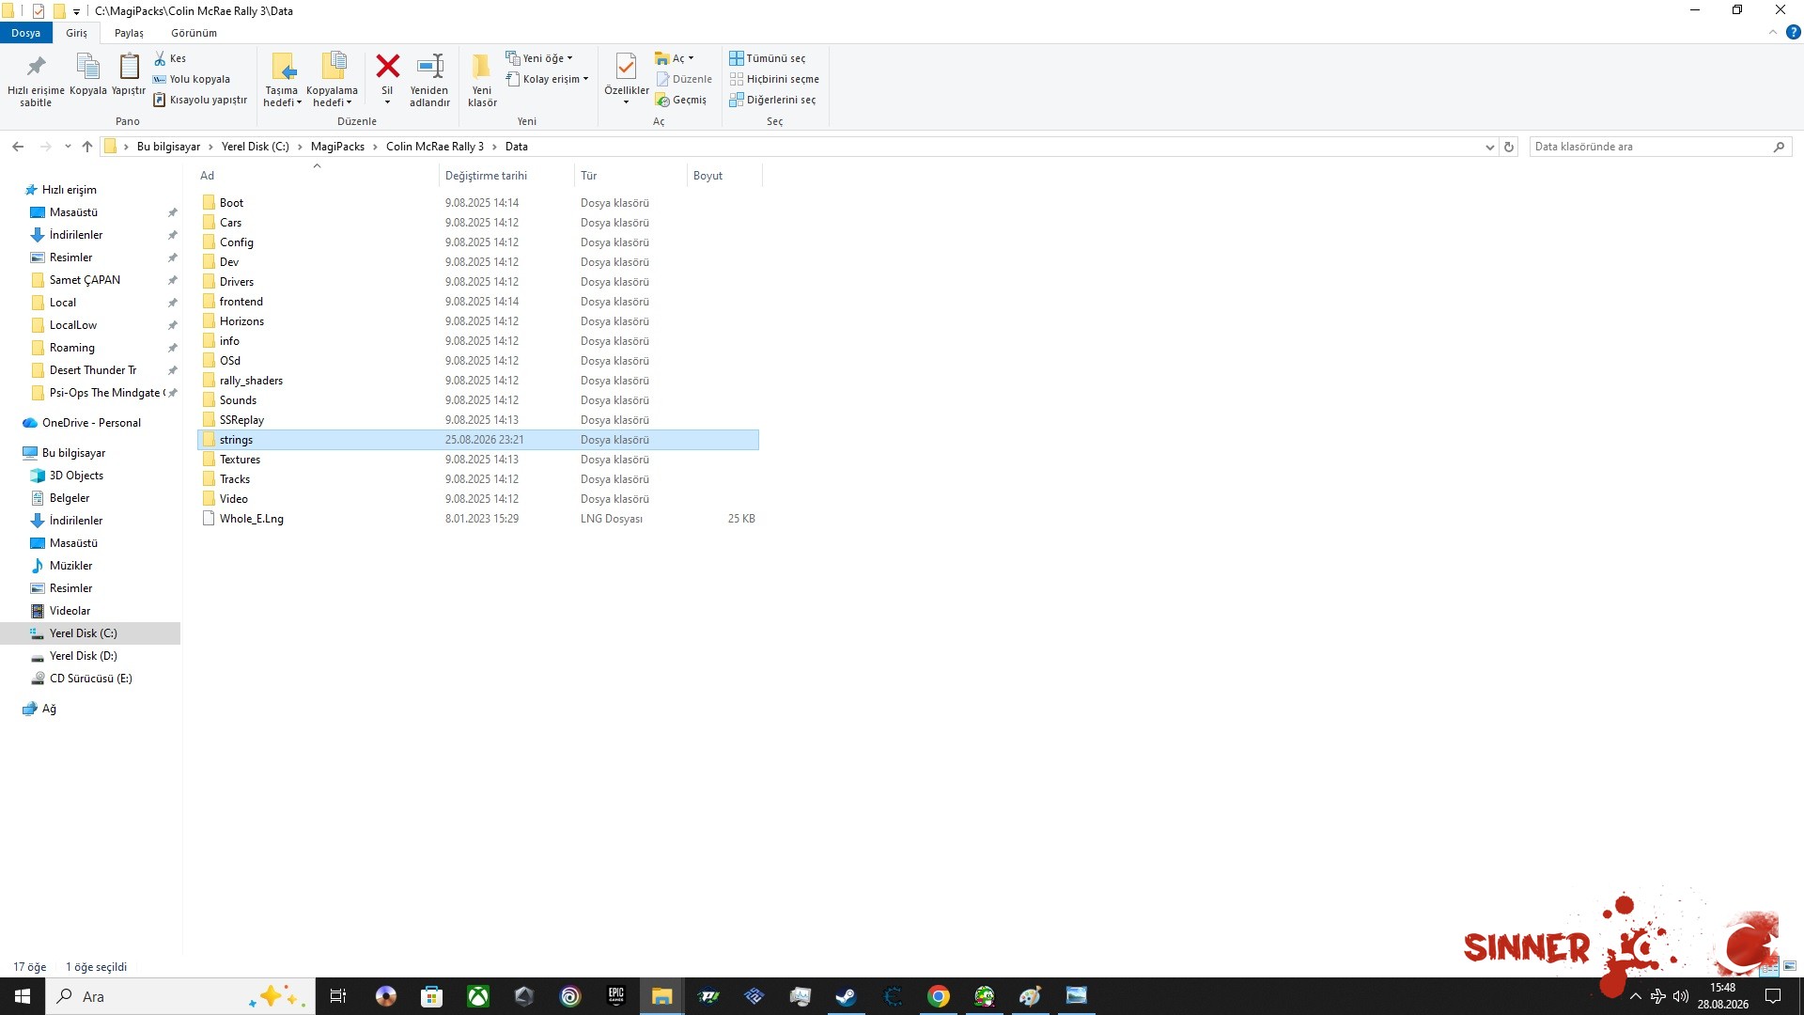Switch to Giriş ribbon tab
The height and width of the screenshot is (1015, 1804).
76,33
